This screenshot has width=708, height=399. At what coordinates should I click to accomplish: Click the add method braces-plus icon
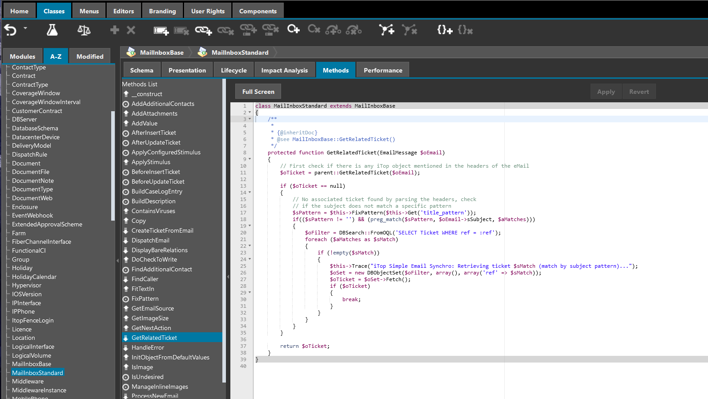[x=444, y=30]
